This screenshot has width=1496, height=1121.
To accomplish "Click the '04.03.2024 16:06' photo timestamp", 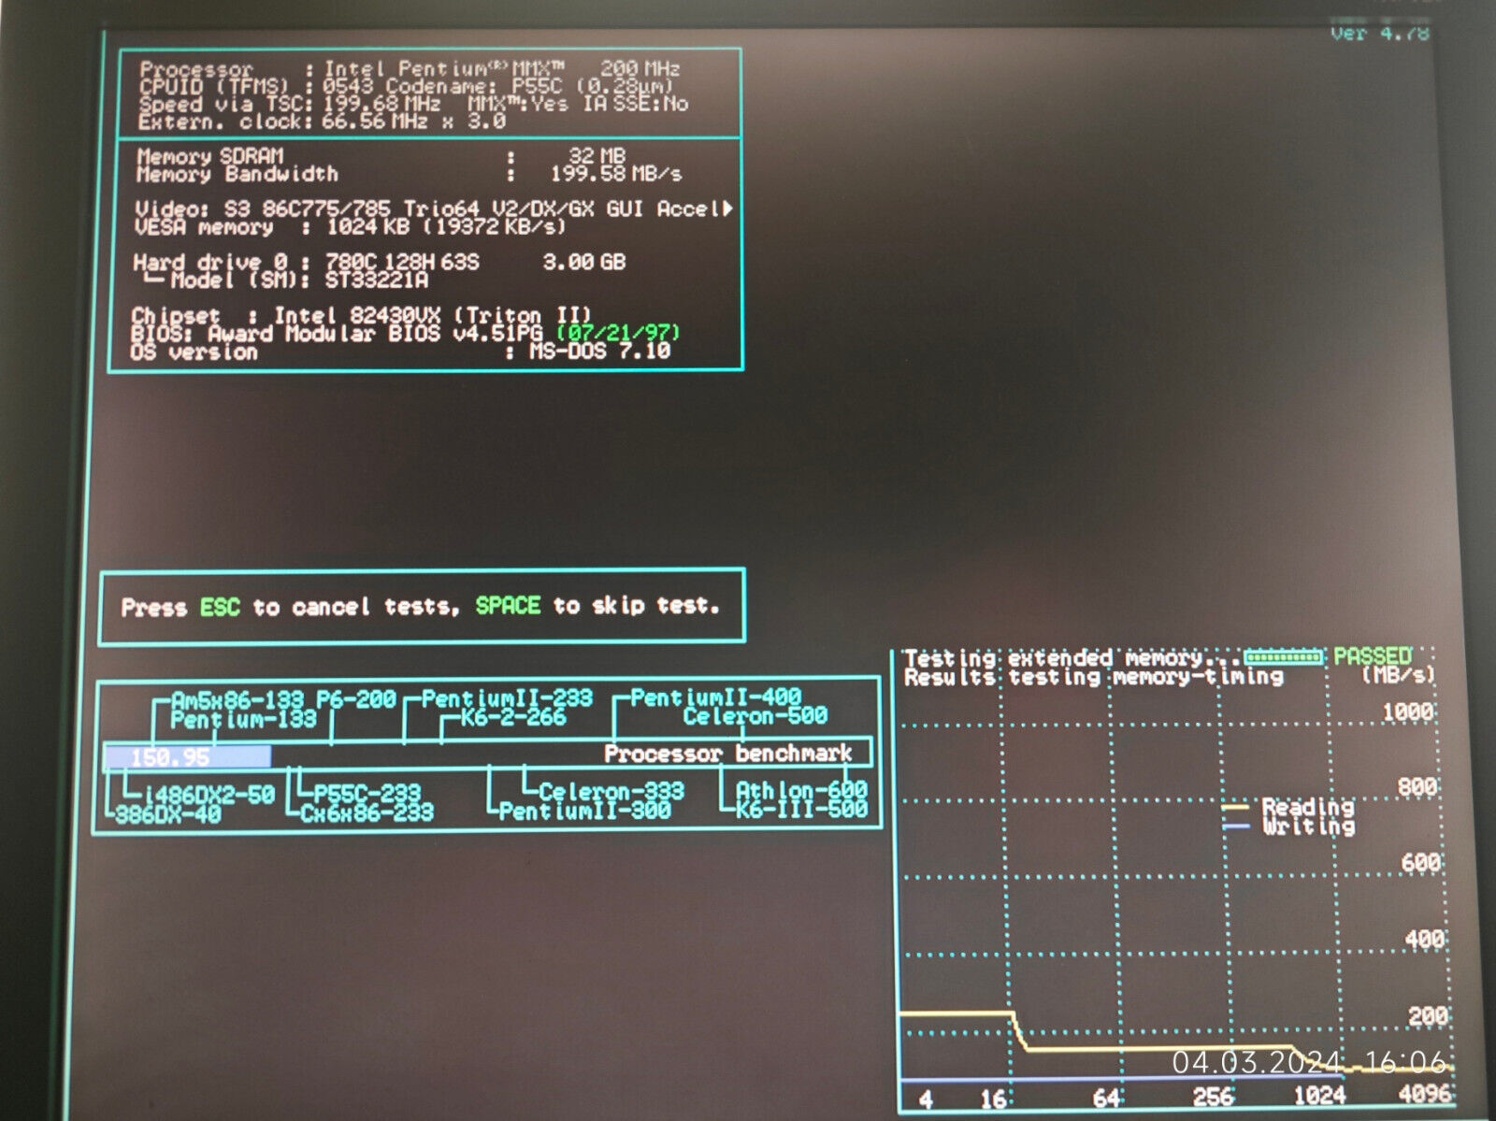I will pyautogui.click(x=1310, y=1062).
